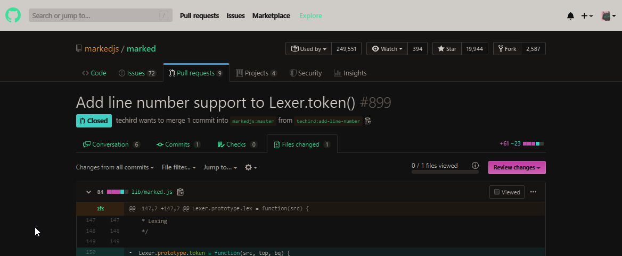Go to the markedjs organization link
The height and width of the screenshot is (256, 622).
point(101,49)
